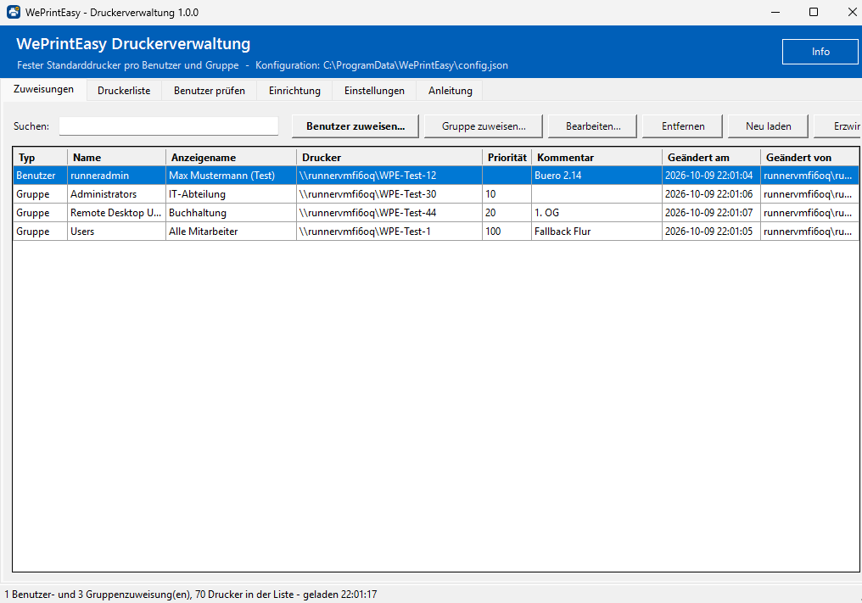Select the runneradmin name cell

pyautogui.click(x=116, y=176)
